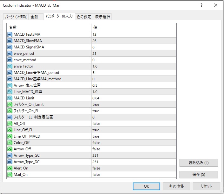Viewport: 224px width, 194px height.
Task: Click the double-type icon beside Arrow_表示位置
Action: [x=10, y=85]
